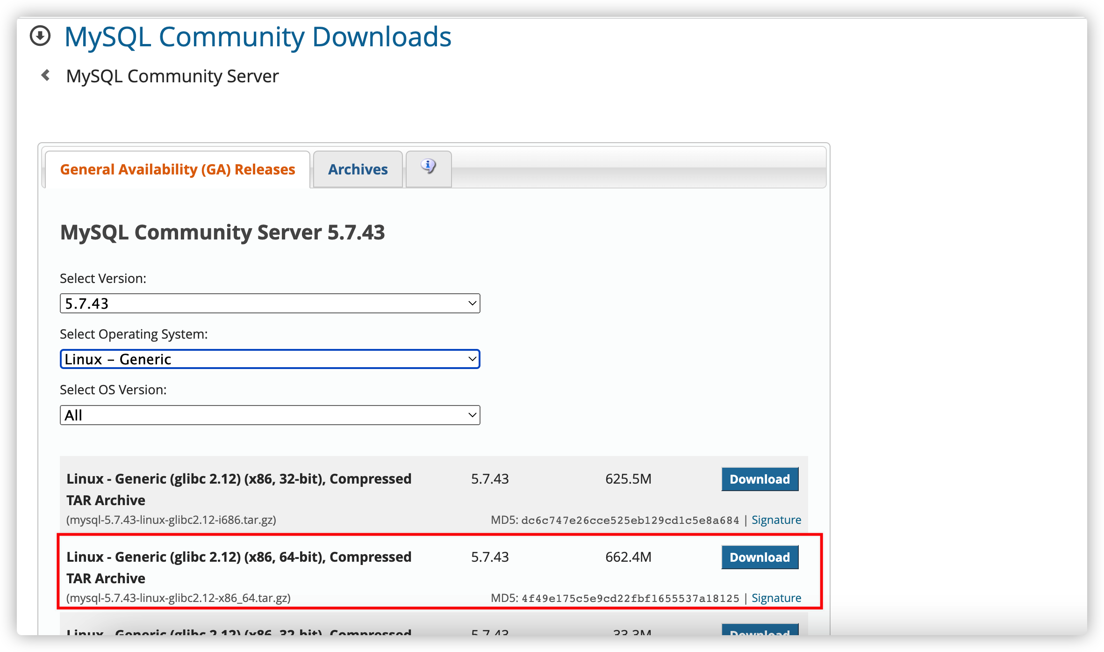Click the 625.5M file size value

(x=628, y=479)
